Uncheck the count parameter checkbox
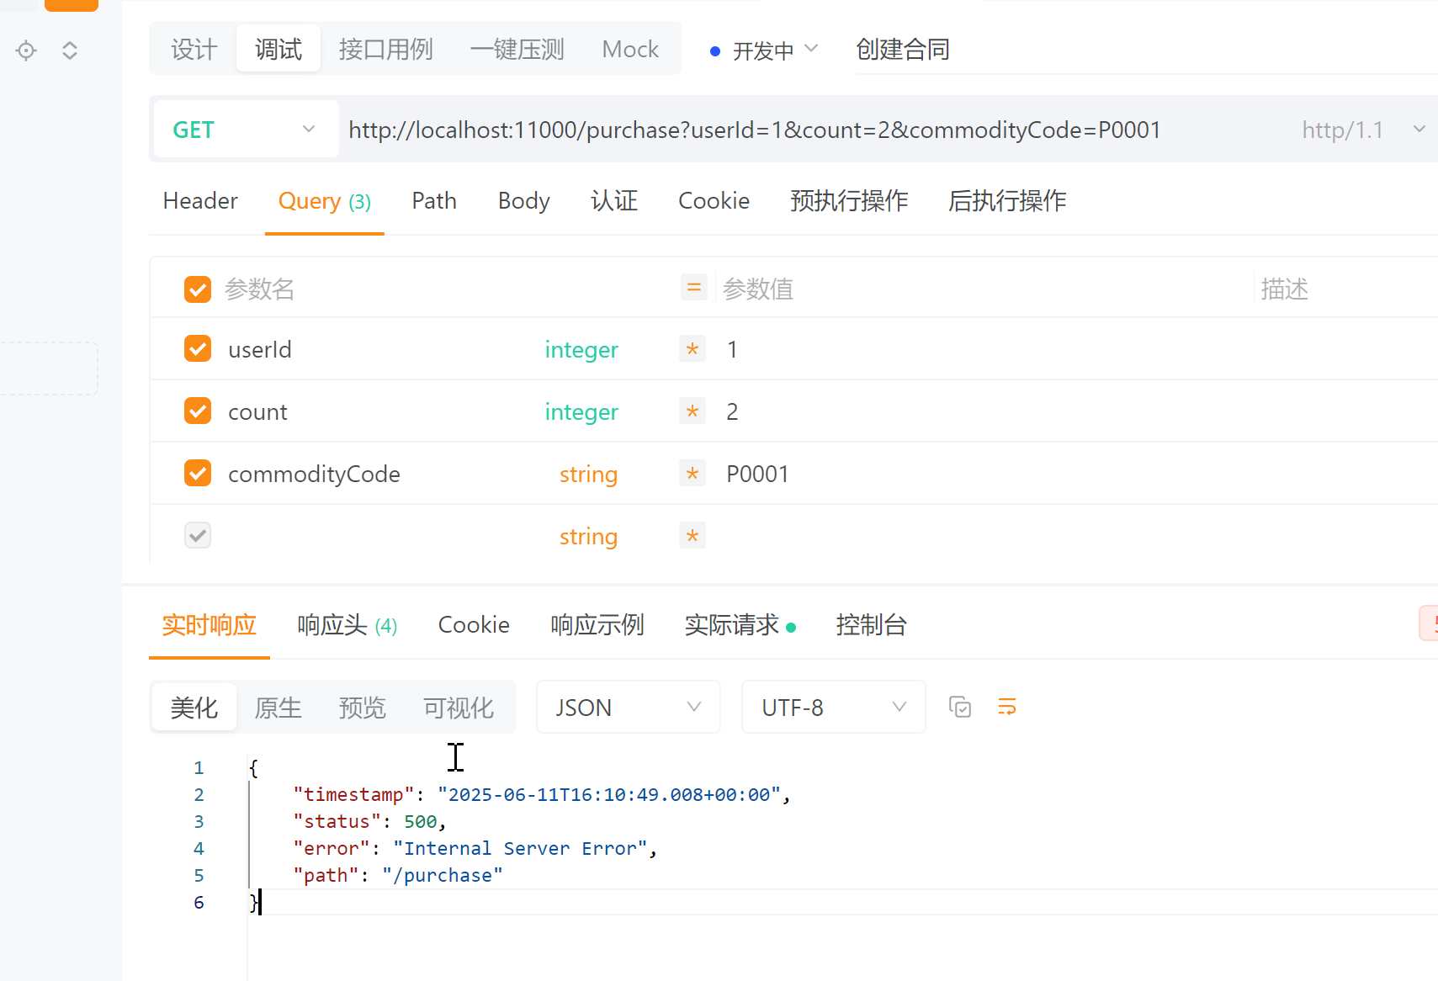1438x981 pixels. pyautogui.click(x=198, y=411)
